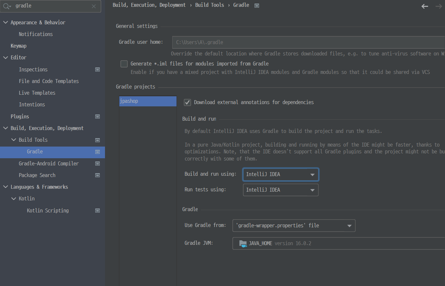The image size is (445, 286).
Task: Click Gradle breadcrumb
Action: pyautogui.click(x=241, y=5)
